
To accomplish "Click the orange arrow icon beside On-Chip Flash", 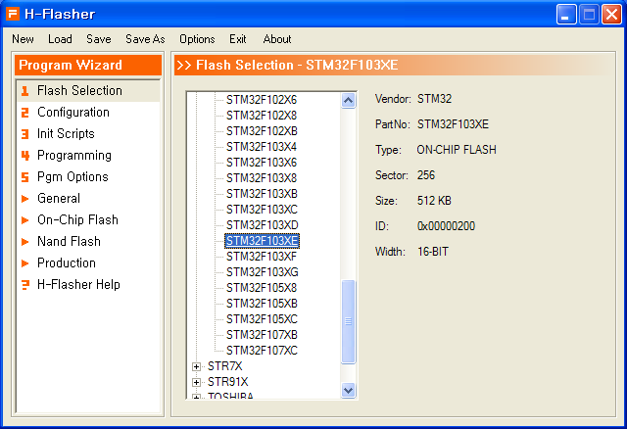I will point(25,220).
